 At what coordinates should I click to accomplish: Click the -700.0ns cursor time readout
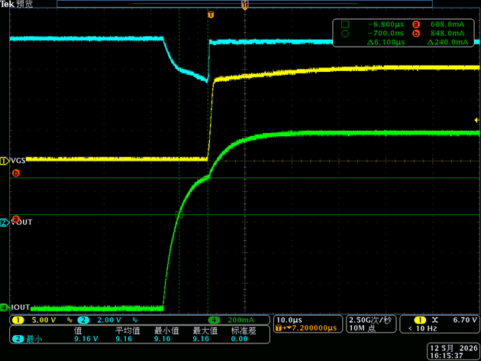click(386, 33)
